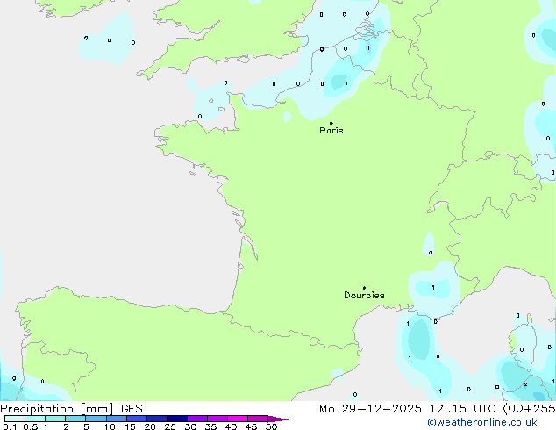This screenshot has height=430, width=556.
Task: Click the 20 to 25 mm navy swatch
Action: click(x=157, y=419)
